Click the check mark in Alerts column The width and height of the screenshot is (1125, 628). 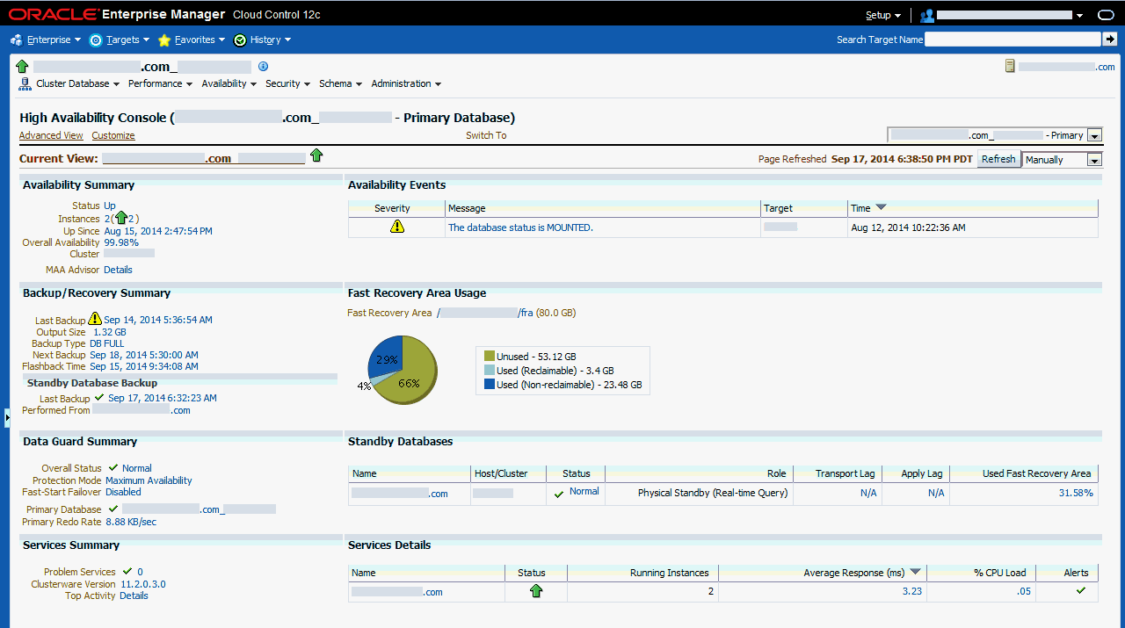1081,590
